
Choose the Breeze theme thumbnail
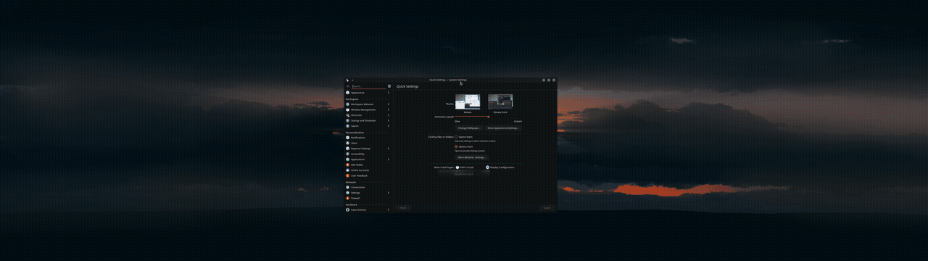point(468,101)
